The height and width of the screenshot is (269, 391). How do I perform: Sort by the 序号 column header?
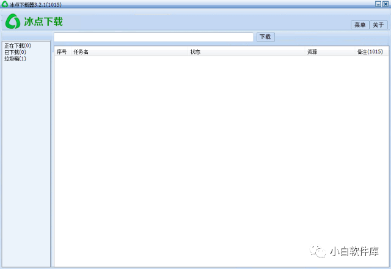coord(62,52)
